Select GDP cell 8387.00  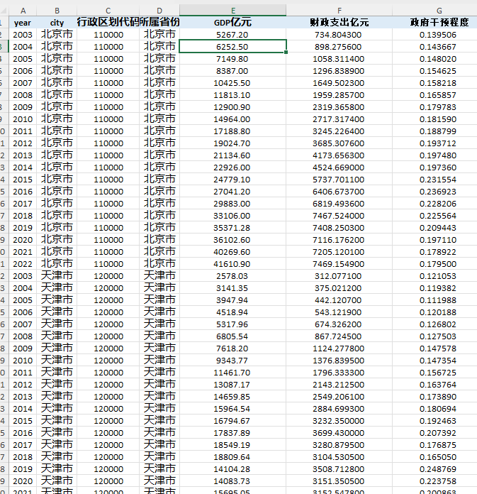pos(233,71)
